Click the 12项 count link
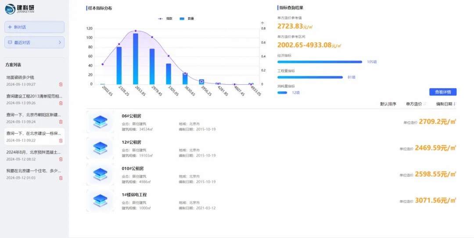Viewport: 474px width, 238px height. [x=296, y=93]
